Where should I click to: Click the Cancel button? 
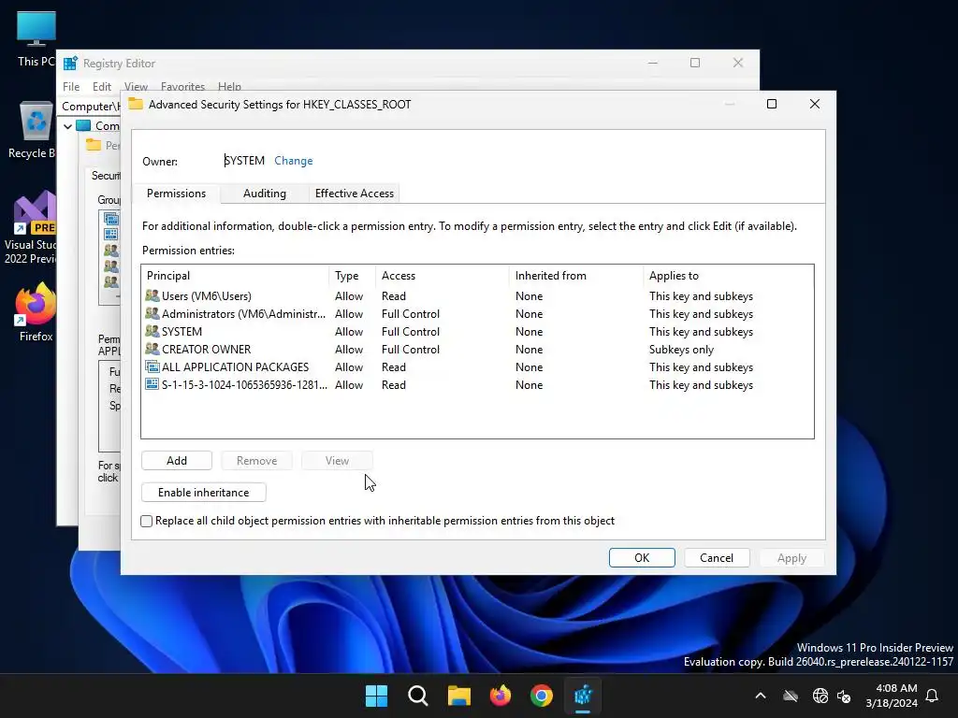point(716,557)
